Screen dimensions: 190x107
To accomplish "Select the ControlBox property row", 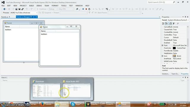I will (x=175, y=35).
